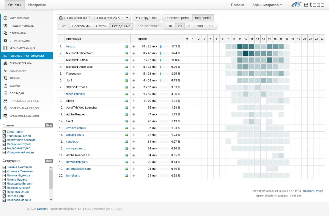Click screenshot icon in f-a-p.ru row
Image resolution: width=329 pixels, height=216 pixels.
(126, 46)
